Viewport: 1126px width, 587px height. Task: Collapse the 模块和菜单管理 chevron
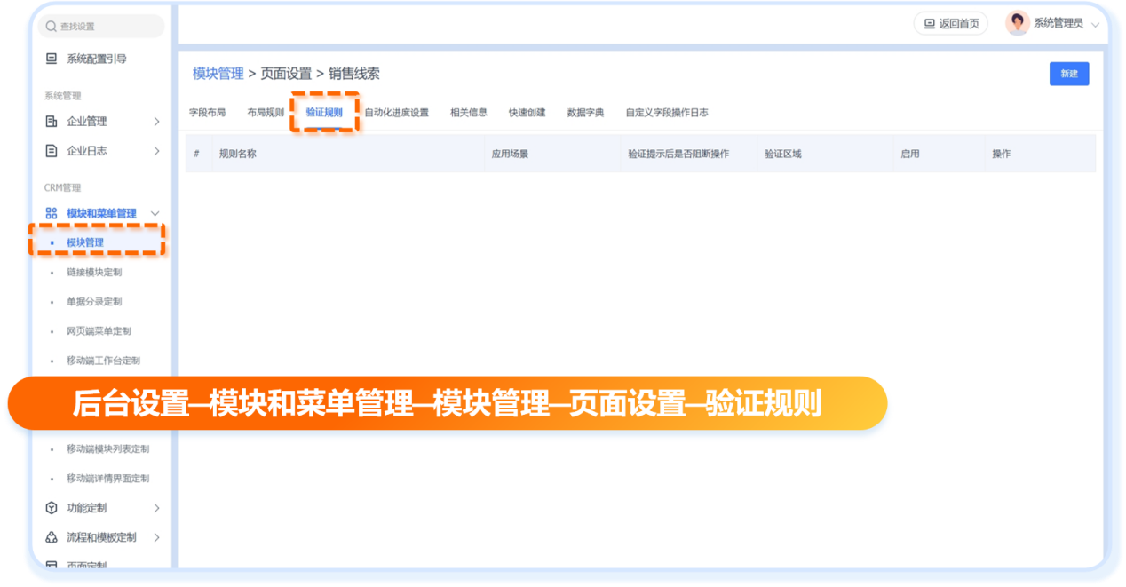155,213
